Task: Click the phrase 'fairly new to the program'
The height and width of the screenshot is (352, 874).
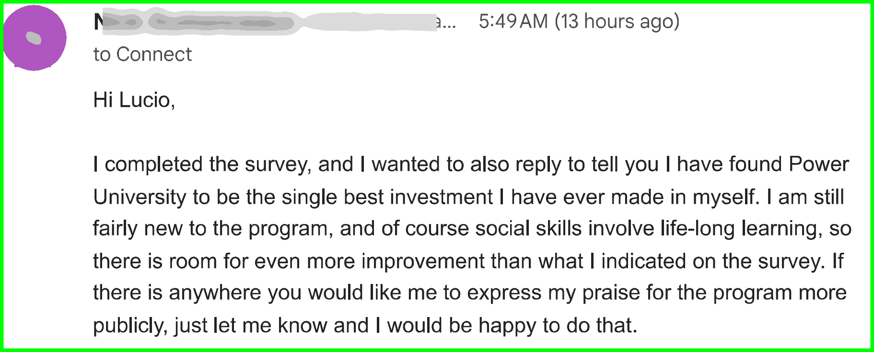Action: tap(212, 229)
